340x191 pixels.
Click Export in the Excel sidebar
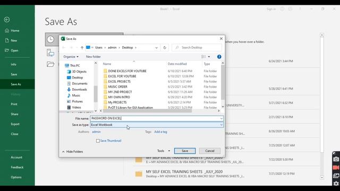15,124
